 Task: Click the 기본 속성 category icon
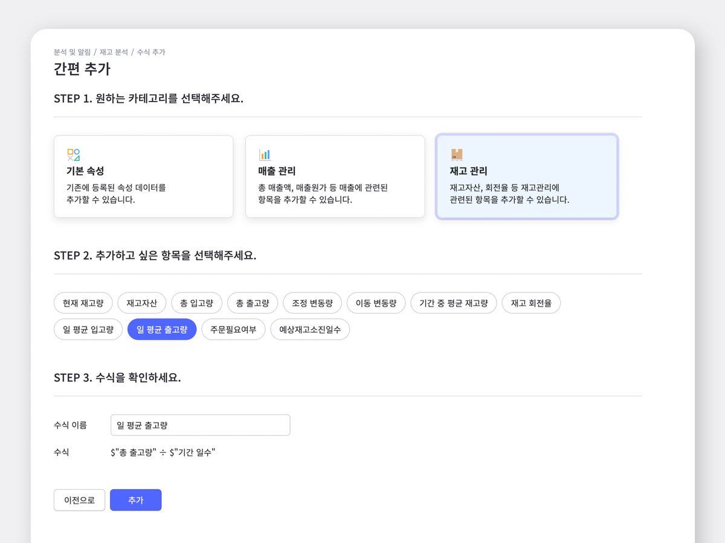(x=74, y=154)
